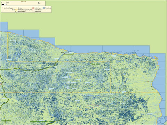Click the 'Provincial Park' legend label

pos(22,11)
